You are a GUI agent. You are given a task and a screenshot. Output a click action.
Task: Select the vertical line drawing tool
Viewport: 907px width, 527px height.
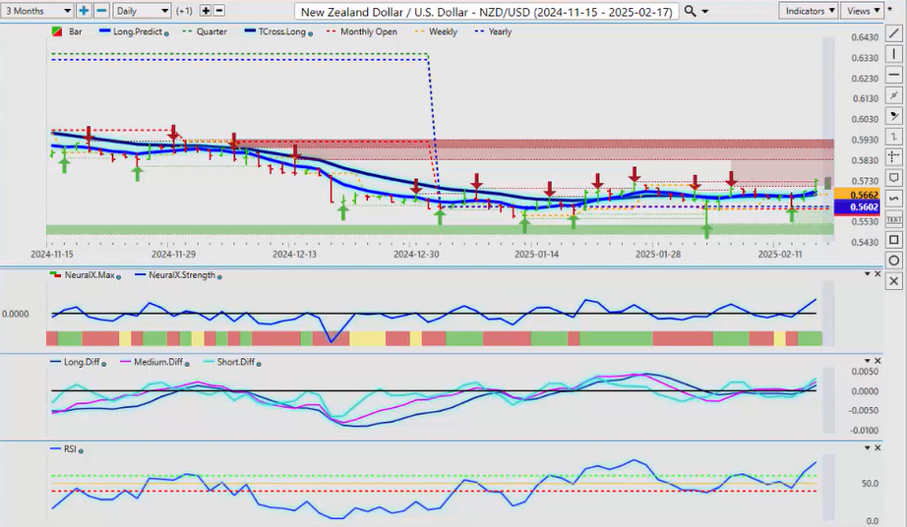pos(893,54)
